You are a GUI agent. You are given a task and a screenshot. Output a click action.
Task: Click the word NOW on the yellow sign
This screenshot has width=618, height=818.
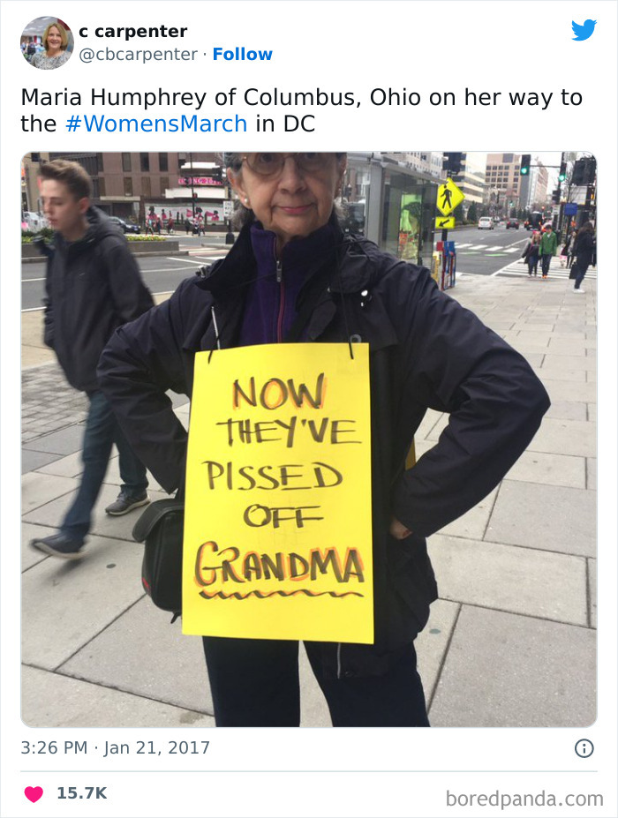279,392
